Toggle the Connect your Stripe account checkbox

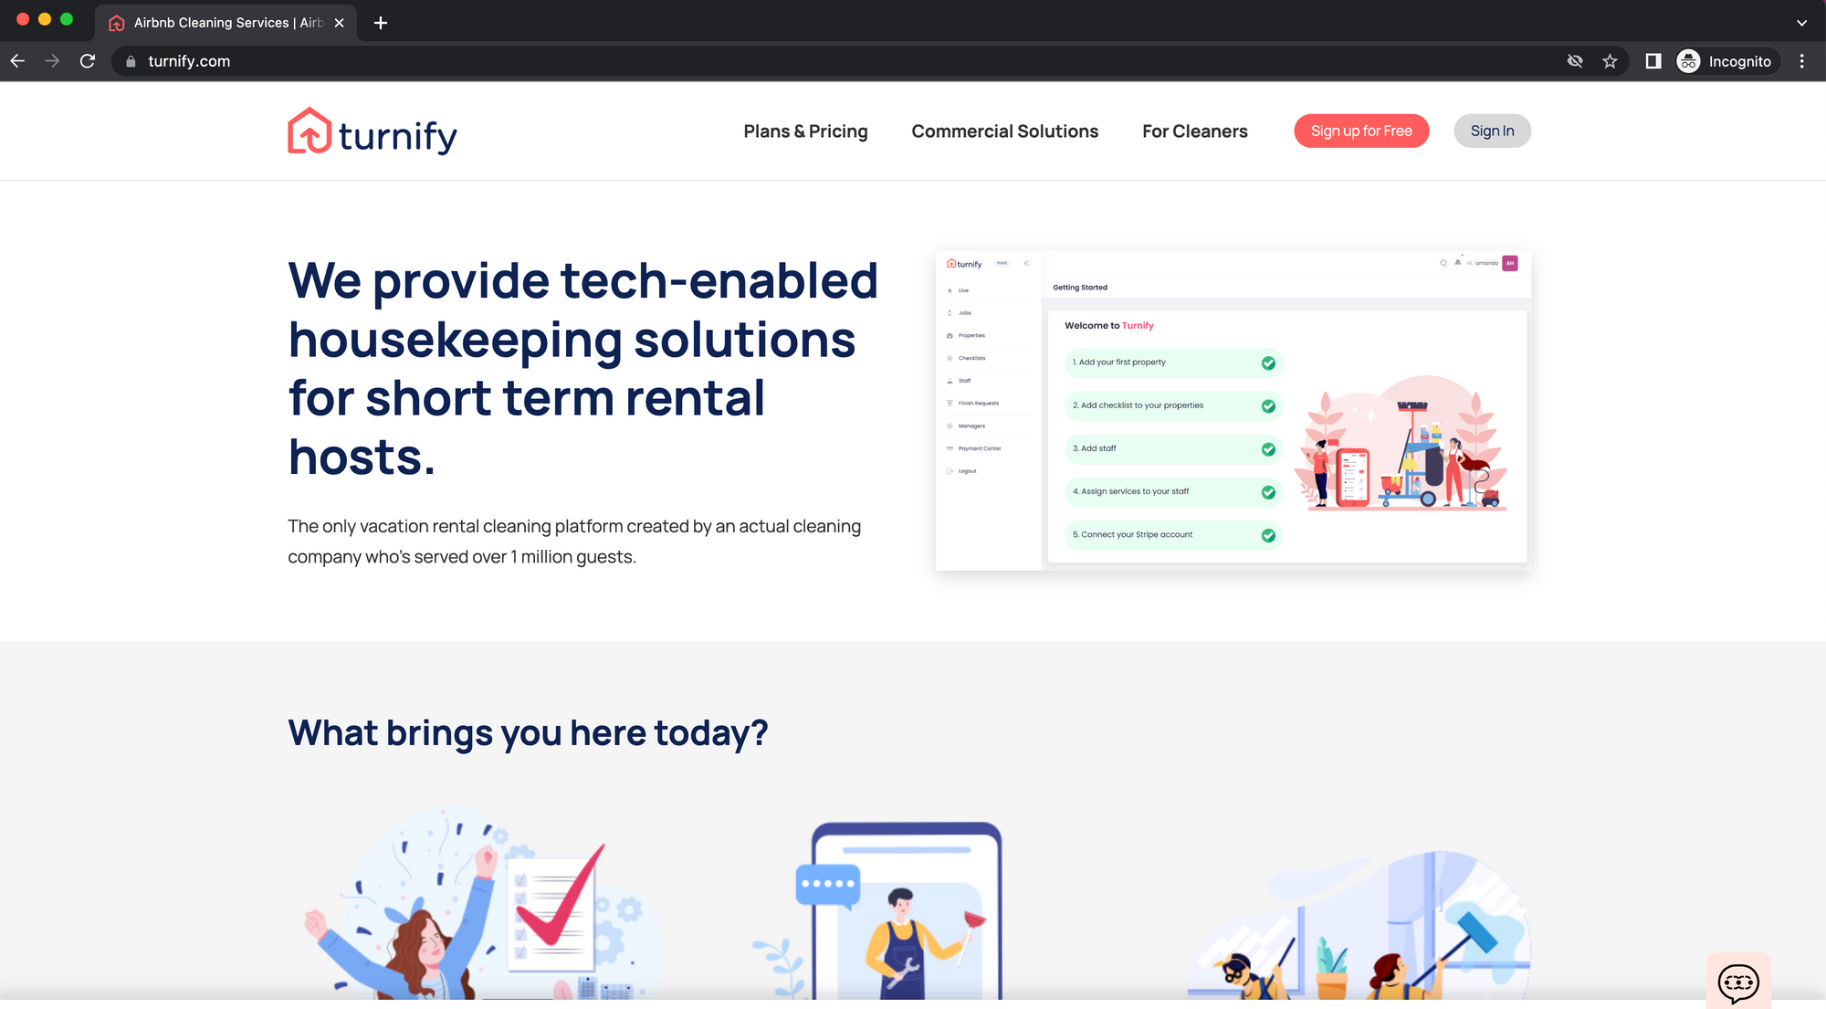pos(1268,533)
